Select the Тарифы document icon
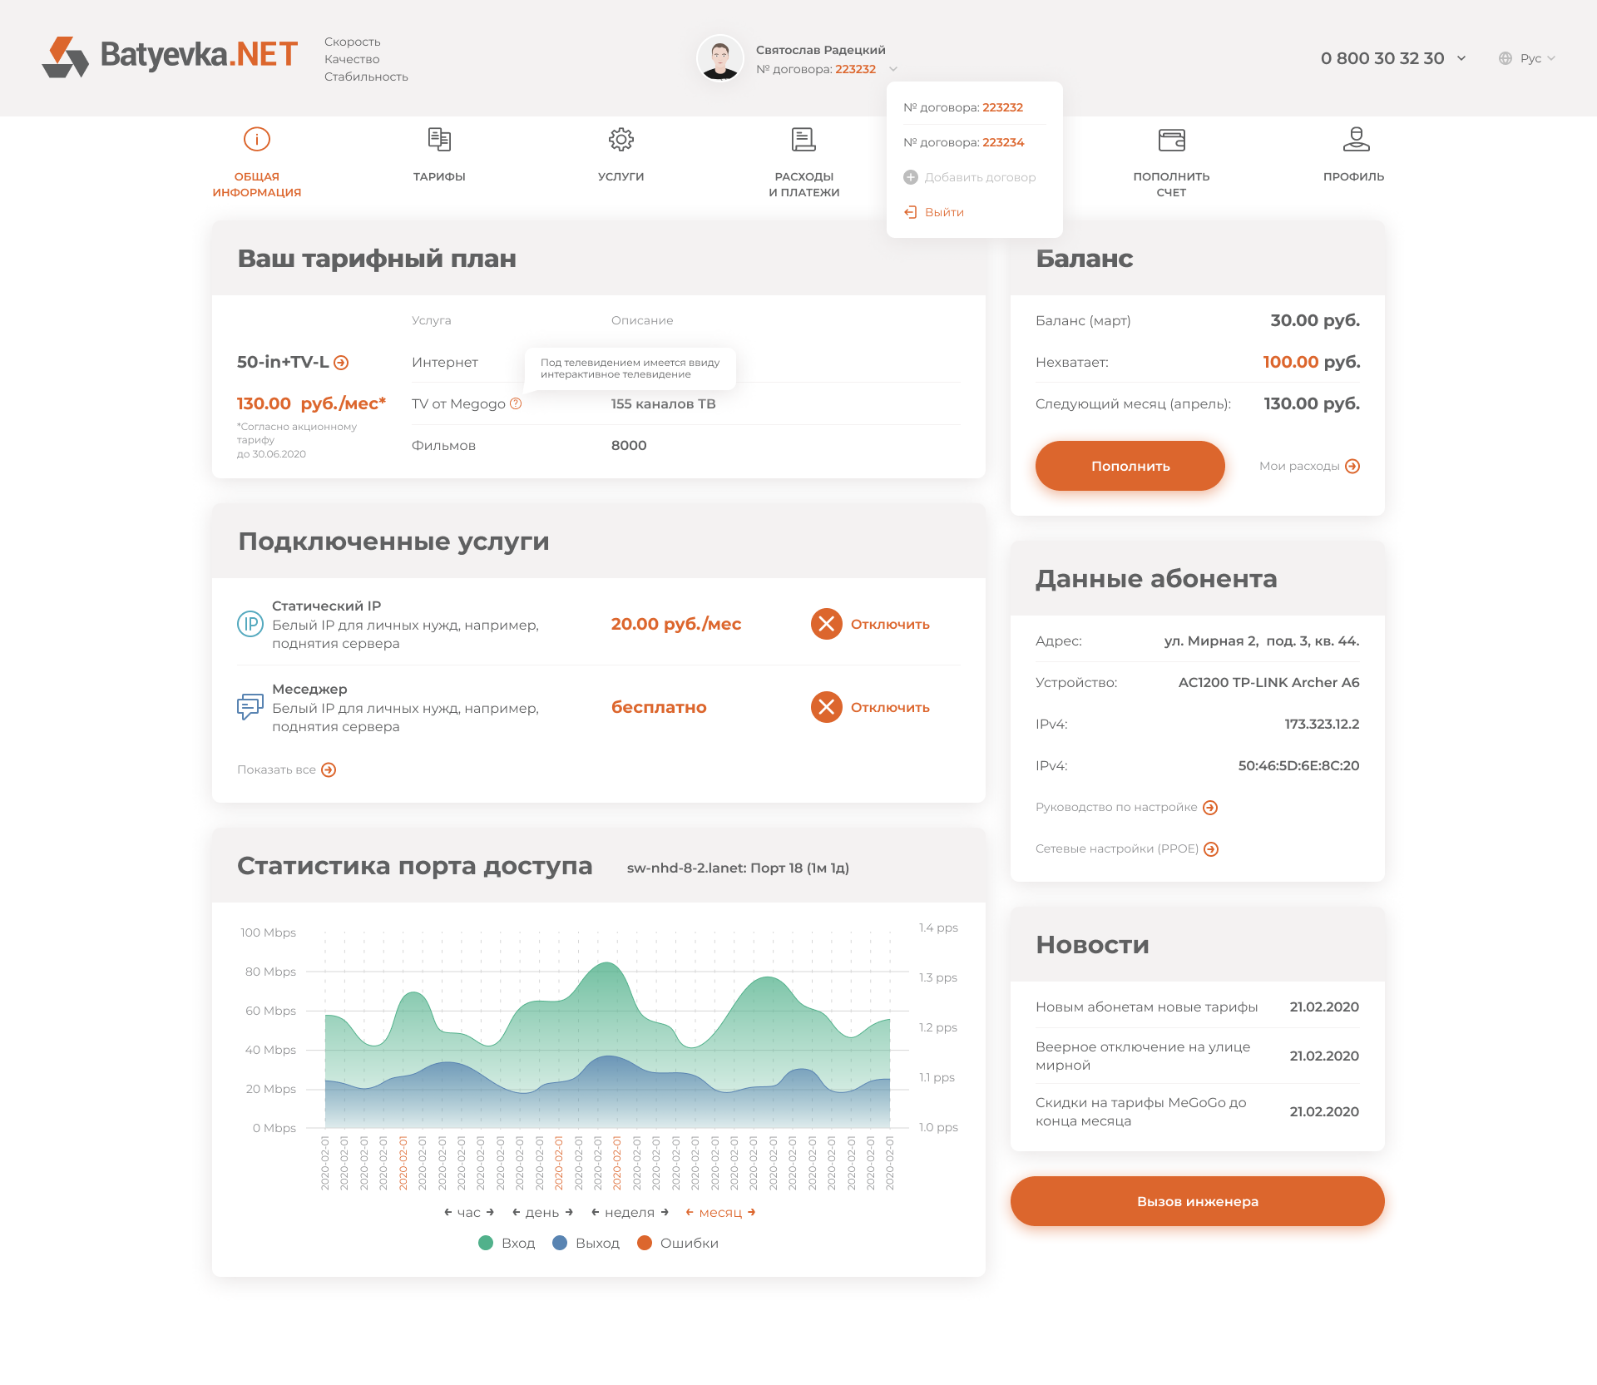 click(439, 141)
